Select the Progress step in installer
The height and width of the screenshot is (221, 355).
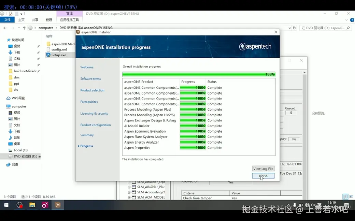(86, 146)
